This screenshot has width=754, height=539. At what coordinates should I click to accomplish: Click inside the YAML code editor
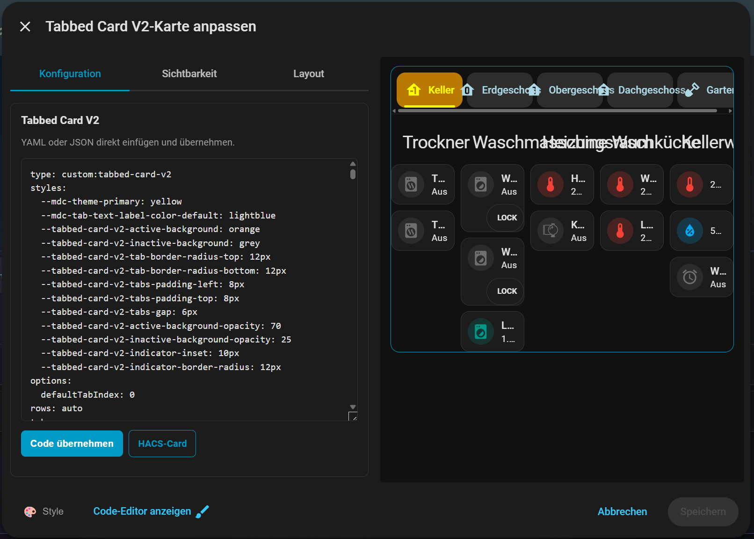(189, 290)
